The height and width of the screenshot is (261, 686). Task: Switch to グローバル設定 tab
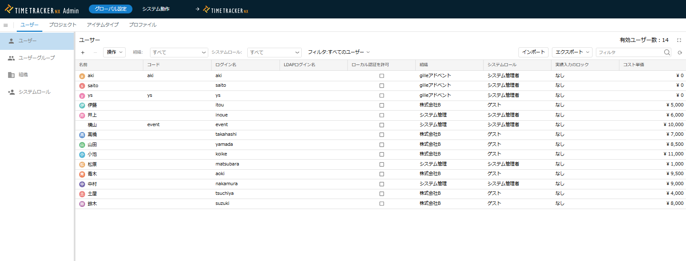point(111,9)
